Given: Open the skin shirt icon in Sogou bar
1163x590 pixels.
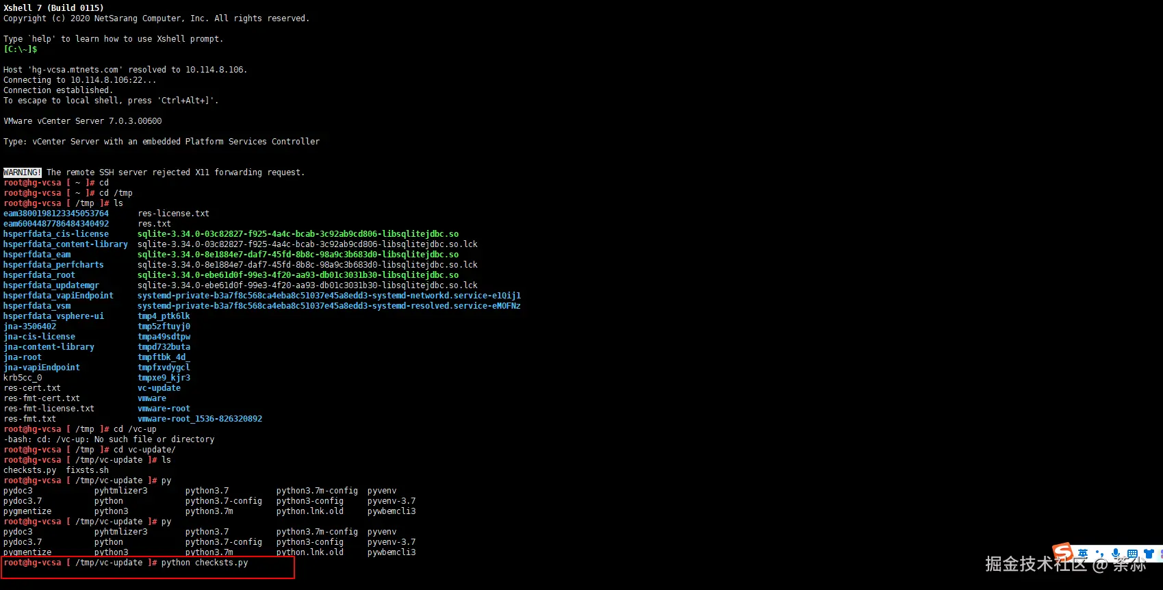Looking at the screenshot, I should 1149,553.
